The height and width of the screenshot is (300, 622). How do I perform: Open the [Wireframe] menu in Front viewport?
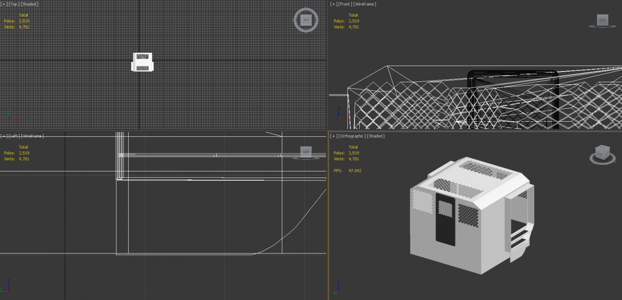[365, 4]
